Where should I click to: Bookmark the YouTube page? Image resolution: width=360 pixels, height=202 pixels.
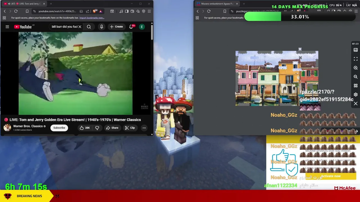point(27,11)
